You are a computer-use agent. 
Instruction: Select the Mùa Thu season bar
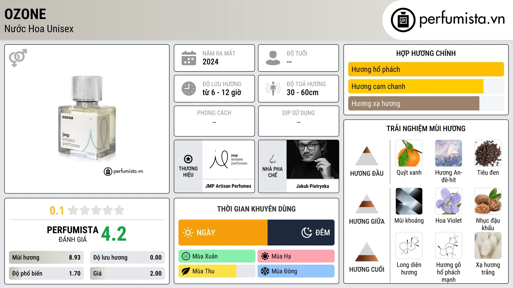[x=217, y=271]
